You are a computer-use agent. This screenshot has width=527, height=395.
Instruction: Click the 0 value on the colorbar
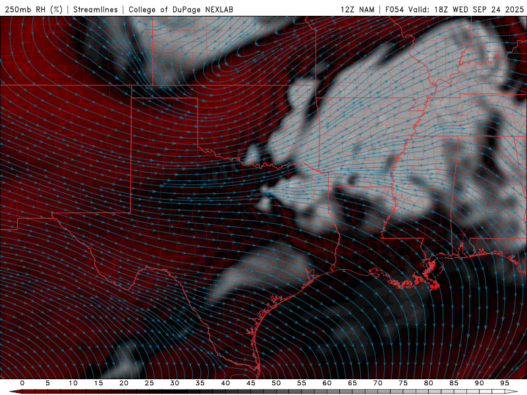click(x=22, y=383)
